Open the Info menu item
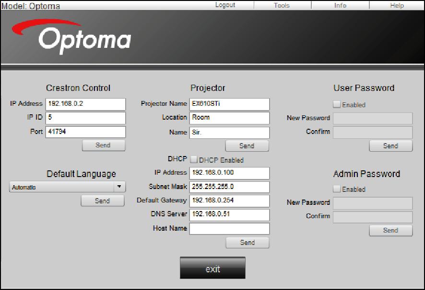Screen dimensions: 425x290 click(x=340, y=5)
